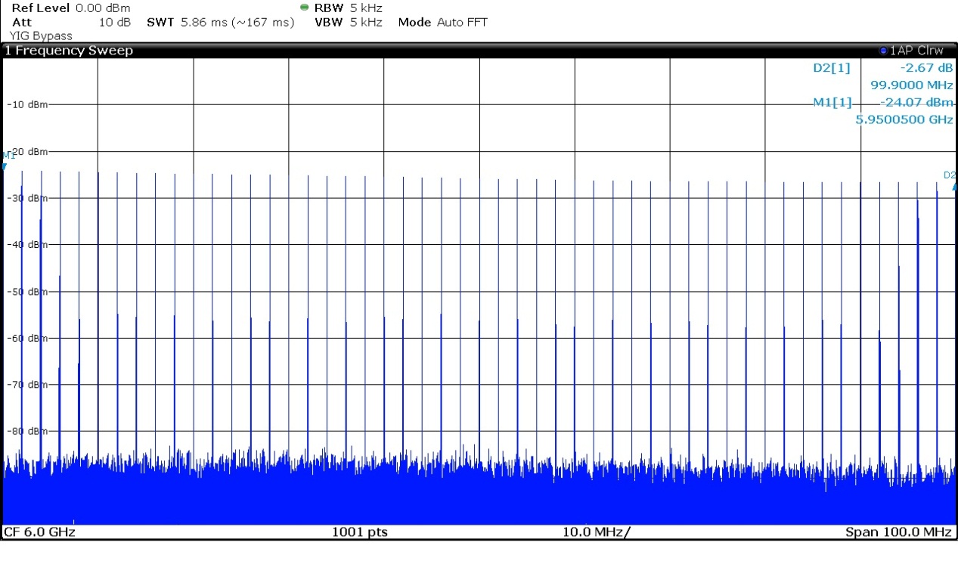The image size is (958, 573).
Task: Open the SWT 5.86 ms sweep time setting
Action: [220, 22]
